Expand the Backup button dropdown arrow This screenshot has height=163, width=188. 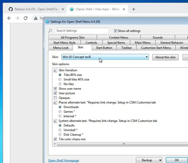click(x=160, y=160)
